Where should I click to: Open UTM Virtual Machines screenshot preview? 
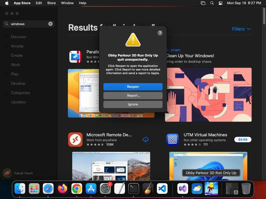click(208, 166)
